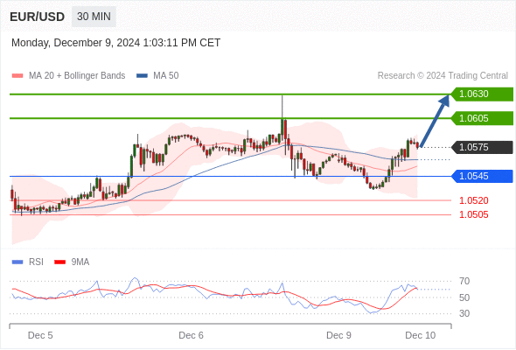Click the RSI 50 axis label
The image size is (516, 350).
pos(464,297)
